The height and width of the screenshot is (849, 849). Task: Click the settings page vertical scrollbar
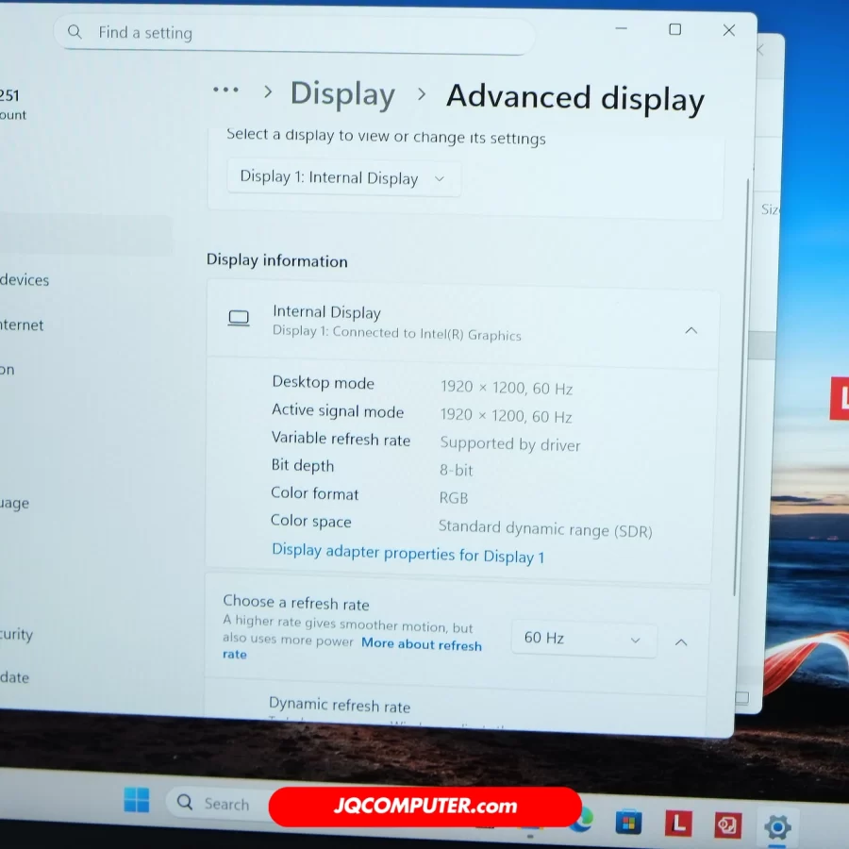735,377
